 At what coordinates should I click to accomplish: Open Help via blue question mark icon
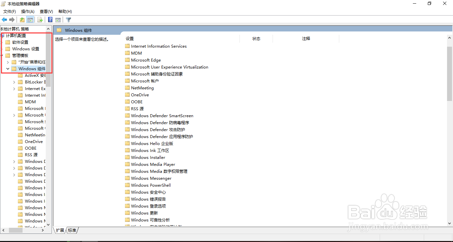(x=50, y=20)
